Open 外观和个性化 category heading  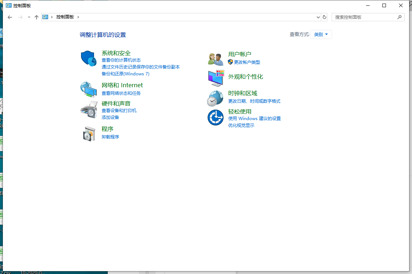pos(245,77)
